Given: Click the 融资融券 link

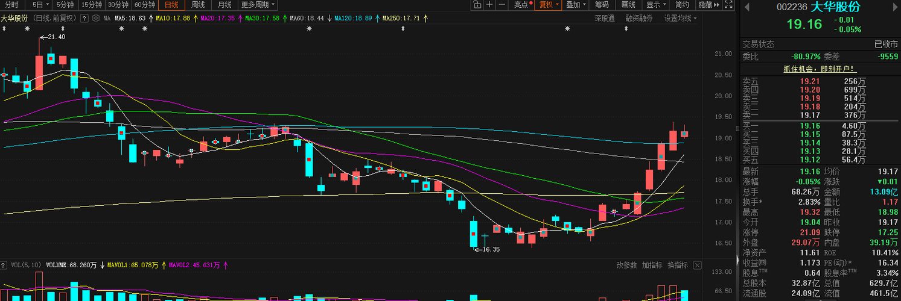Looking at the screenshot, I should (x=639, y=18).
